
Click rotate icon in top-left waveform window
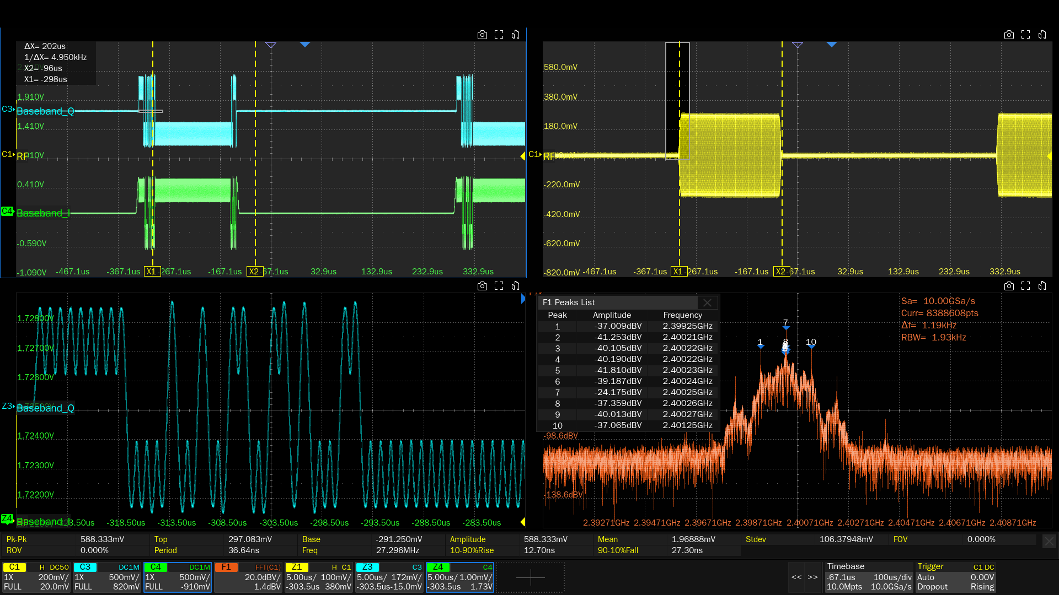pyautogui.click(x=515, y=35)
